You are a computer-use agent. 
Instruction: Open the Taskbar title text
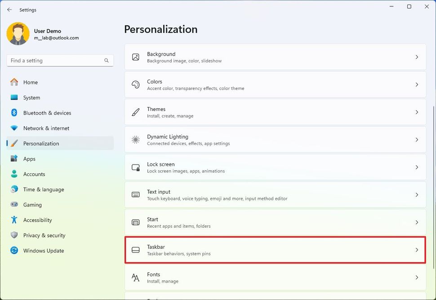point(156,247)
